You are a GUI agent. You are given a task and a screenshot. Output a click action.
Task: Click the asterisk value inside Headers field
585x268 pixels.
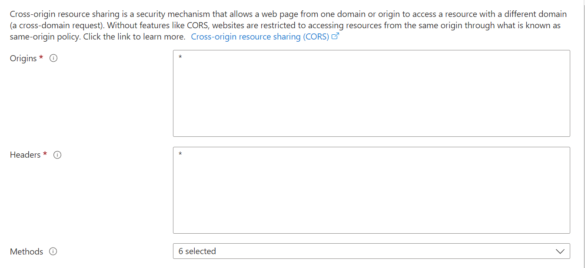coord(180,154)
